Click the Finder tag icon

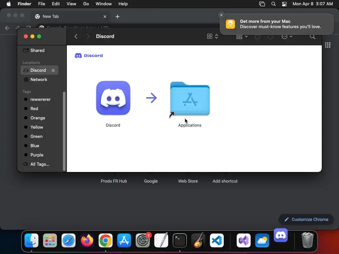pos(270,36)
